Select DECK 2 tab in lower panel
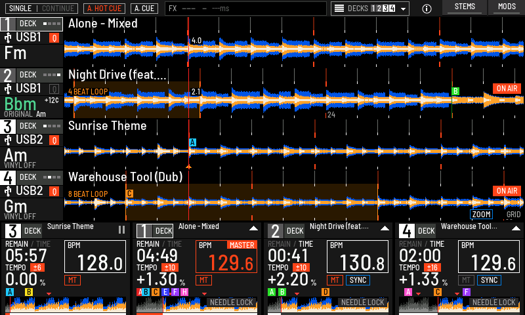The height and width of the screenshot is (315, 525). click(286, 230)
